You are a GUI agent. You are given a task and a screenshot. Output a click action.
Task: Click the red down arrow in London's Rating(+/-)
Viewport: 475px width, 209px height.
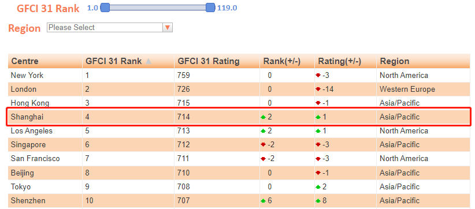click(318, 89)
